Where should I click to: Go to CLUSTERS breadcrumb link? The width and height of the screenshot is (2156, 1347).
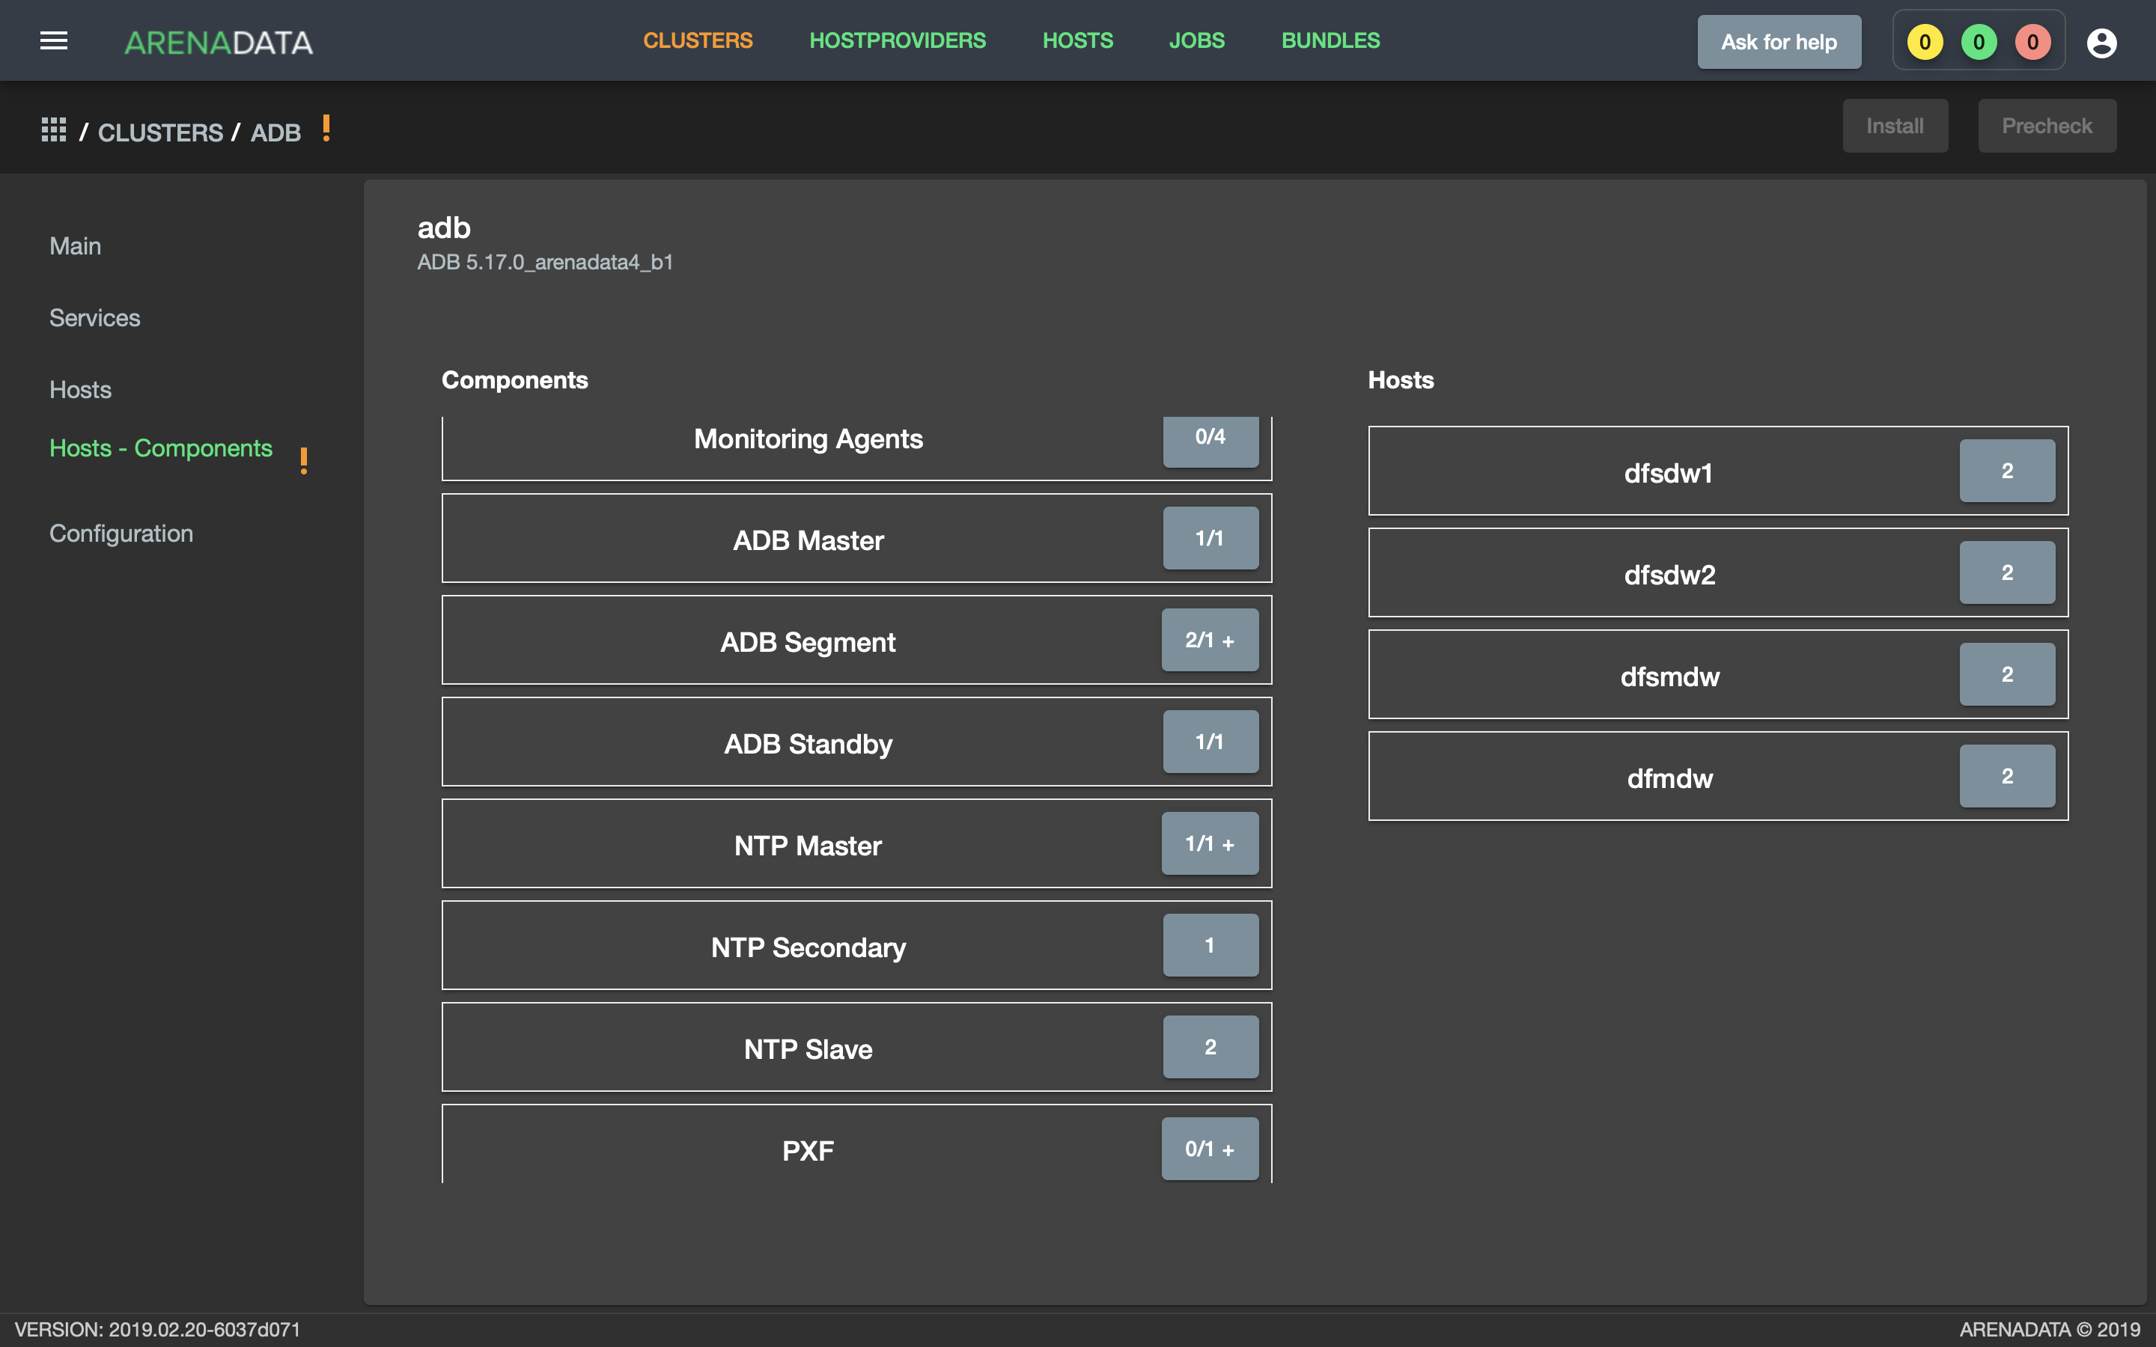click(x=160, y=132)
